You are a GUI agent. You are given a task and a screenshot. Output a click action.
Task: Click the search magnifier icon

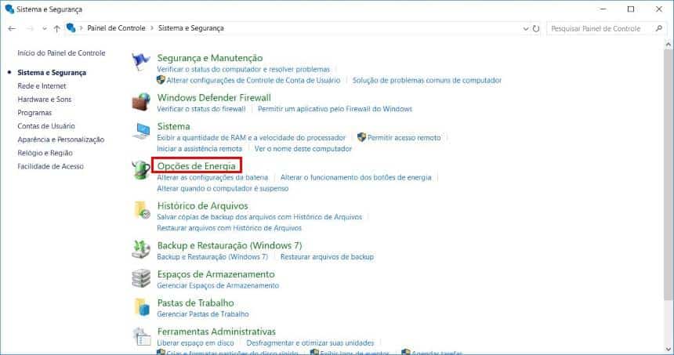pyautogui.click(x=659, y=28)
